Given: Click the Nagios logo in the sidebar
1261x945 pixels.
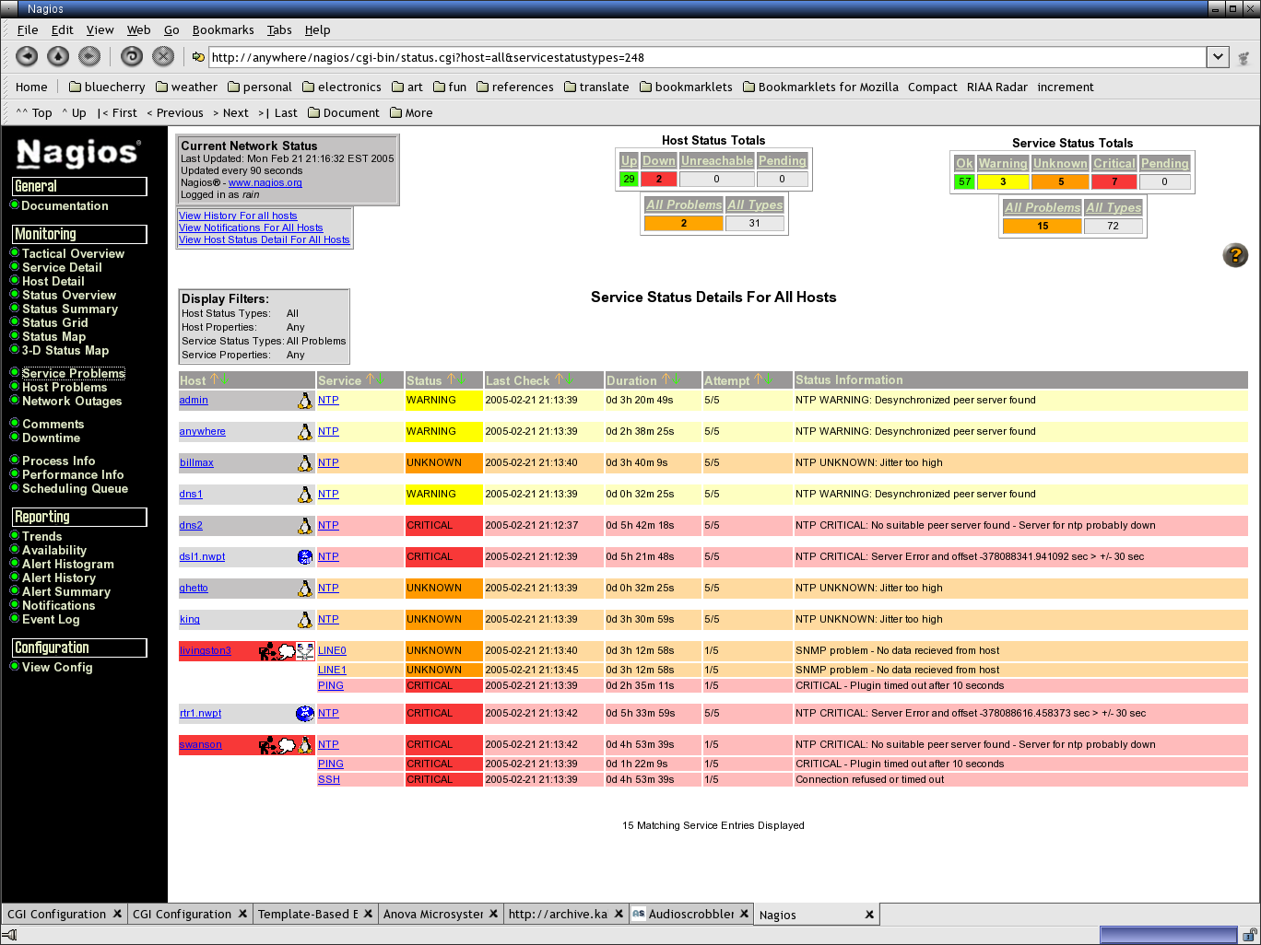Looking at the screenshot, I should [x=78, y=153].
